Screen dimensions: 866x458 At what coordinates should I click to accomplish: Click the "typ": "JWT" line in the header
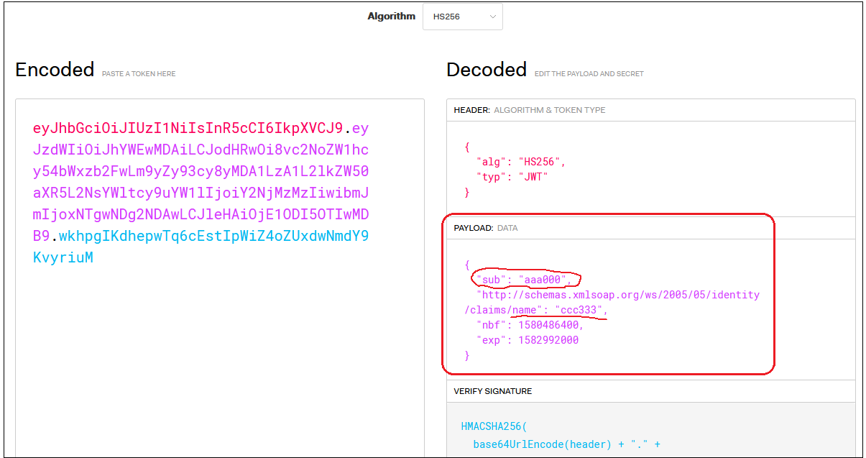click(x=512, y=177)
